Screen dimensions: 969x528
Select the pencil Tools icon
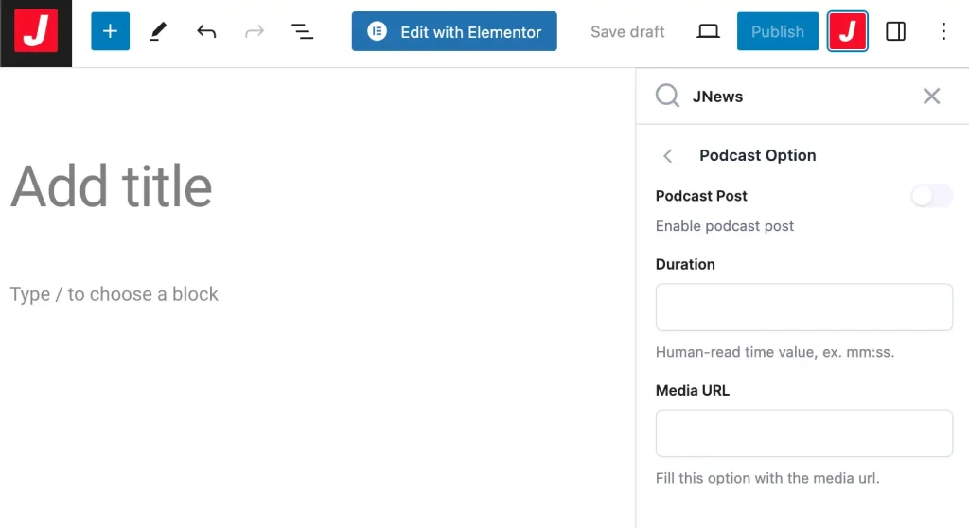pyautogui.click(x=158, y=32)
